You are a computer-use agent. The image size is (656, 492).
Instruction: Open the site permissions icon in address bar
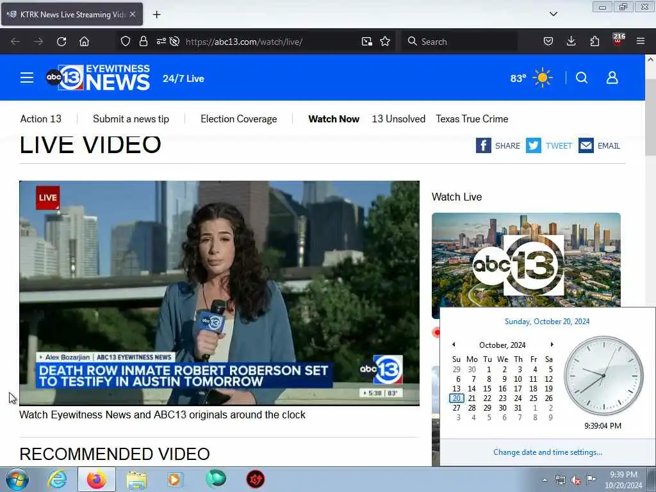pos(161,42)
